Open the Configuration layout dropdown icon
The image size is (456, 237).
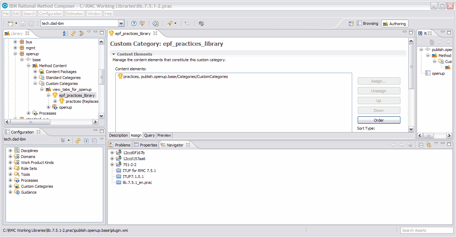click(65, 141)
